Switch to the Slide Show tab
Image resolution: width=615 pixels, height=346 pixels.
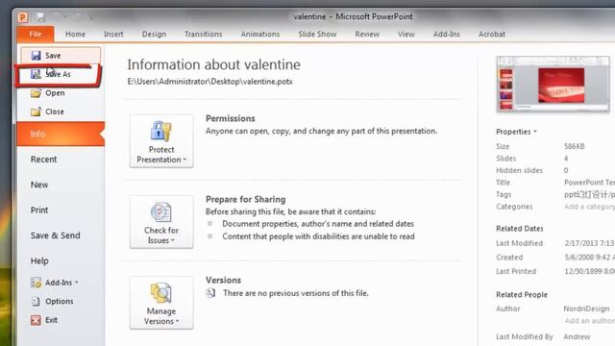tap(317, 35)
